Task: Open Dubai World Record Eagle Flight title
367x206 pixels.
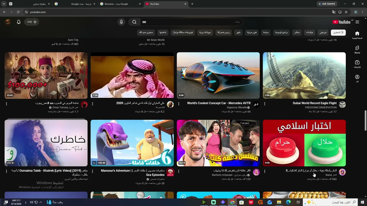Action: click(x=315, y=103)
